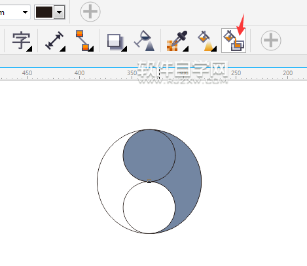Click the white lower small circle
The height and width of the screenshot is (266, 307).
tap(149, 207)
